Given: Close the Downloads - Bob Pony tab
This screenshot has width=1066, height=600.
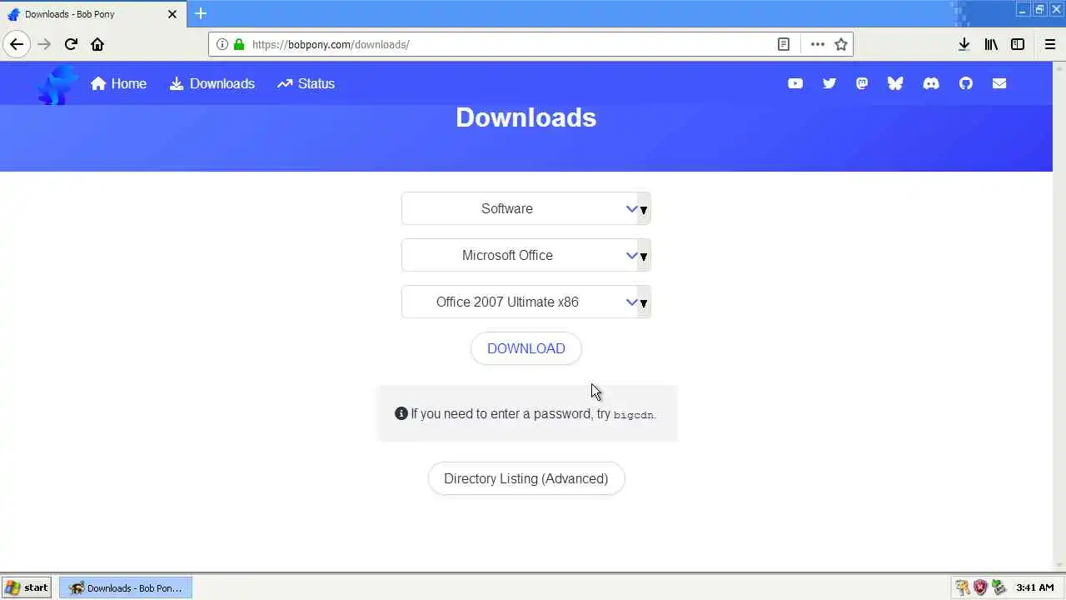Looking at the screenshot, I should click(172, 14).
